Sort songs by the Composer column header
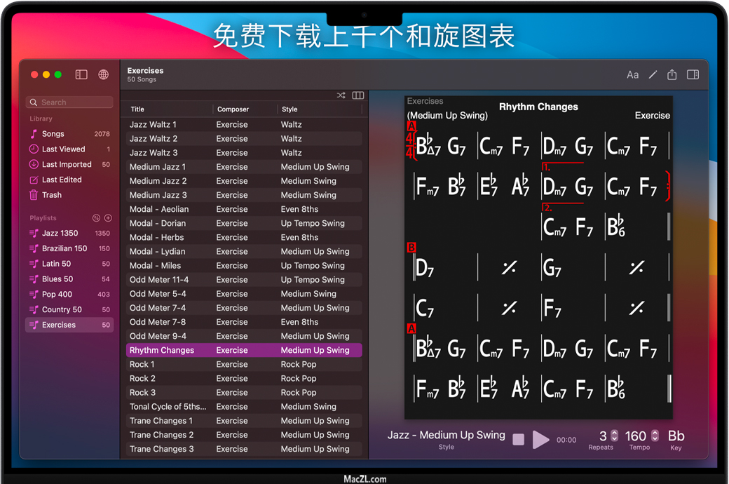 point(233,109)
